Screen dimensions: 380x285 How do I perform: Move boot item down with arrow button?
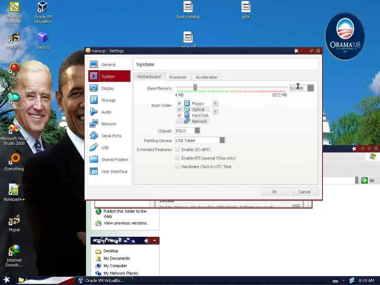point(215,111)
